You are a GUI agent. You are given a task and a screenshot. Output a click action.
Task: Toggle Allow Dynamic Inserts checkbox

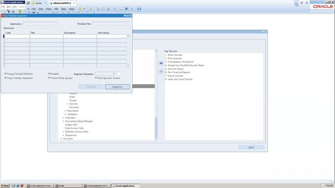point(96,78)
